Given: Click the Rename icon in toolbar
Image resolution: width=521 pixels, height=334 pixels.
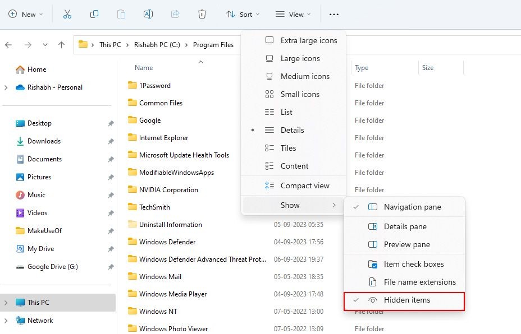Looking at the screenshot, I should coord(148,14).
